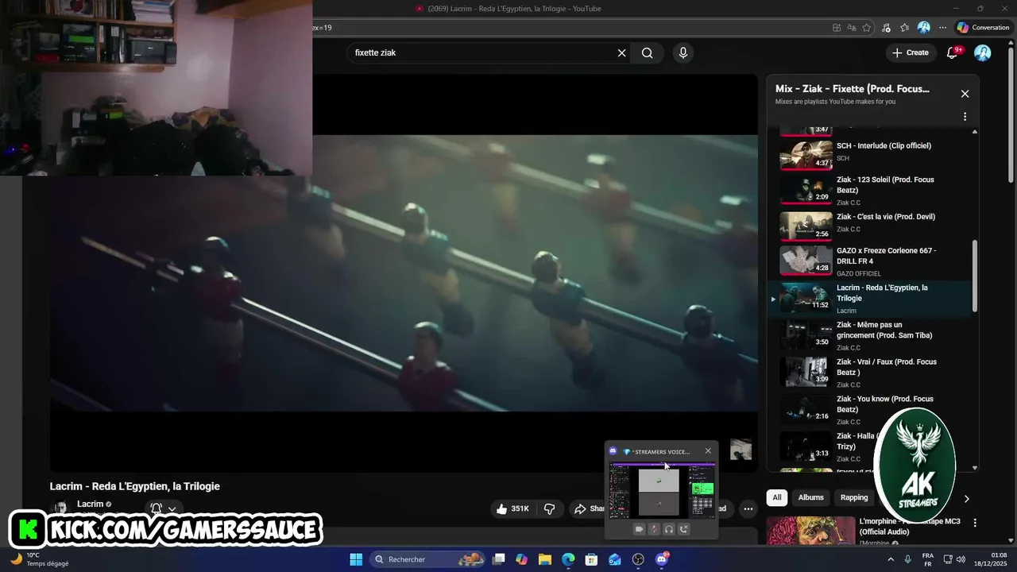Select the Albums filter chip
Image resolution: width=1017 pixels, height=572 pixels.
coord(811,497)
